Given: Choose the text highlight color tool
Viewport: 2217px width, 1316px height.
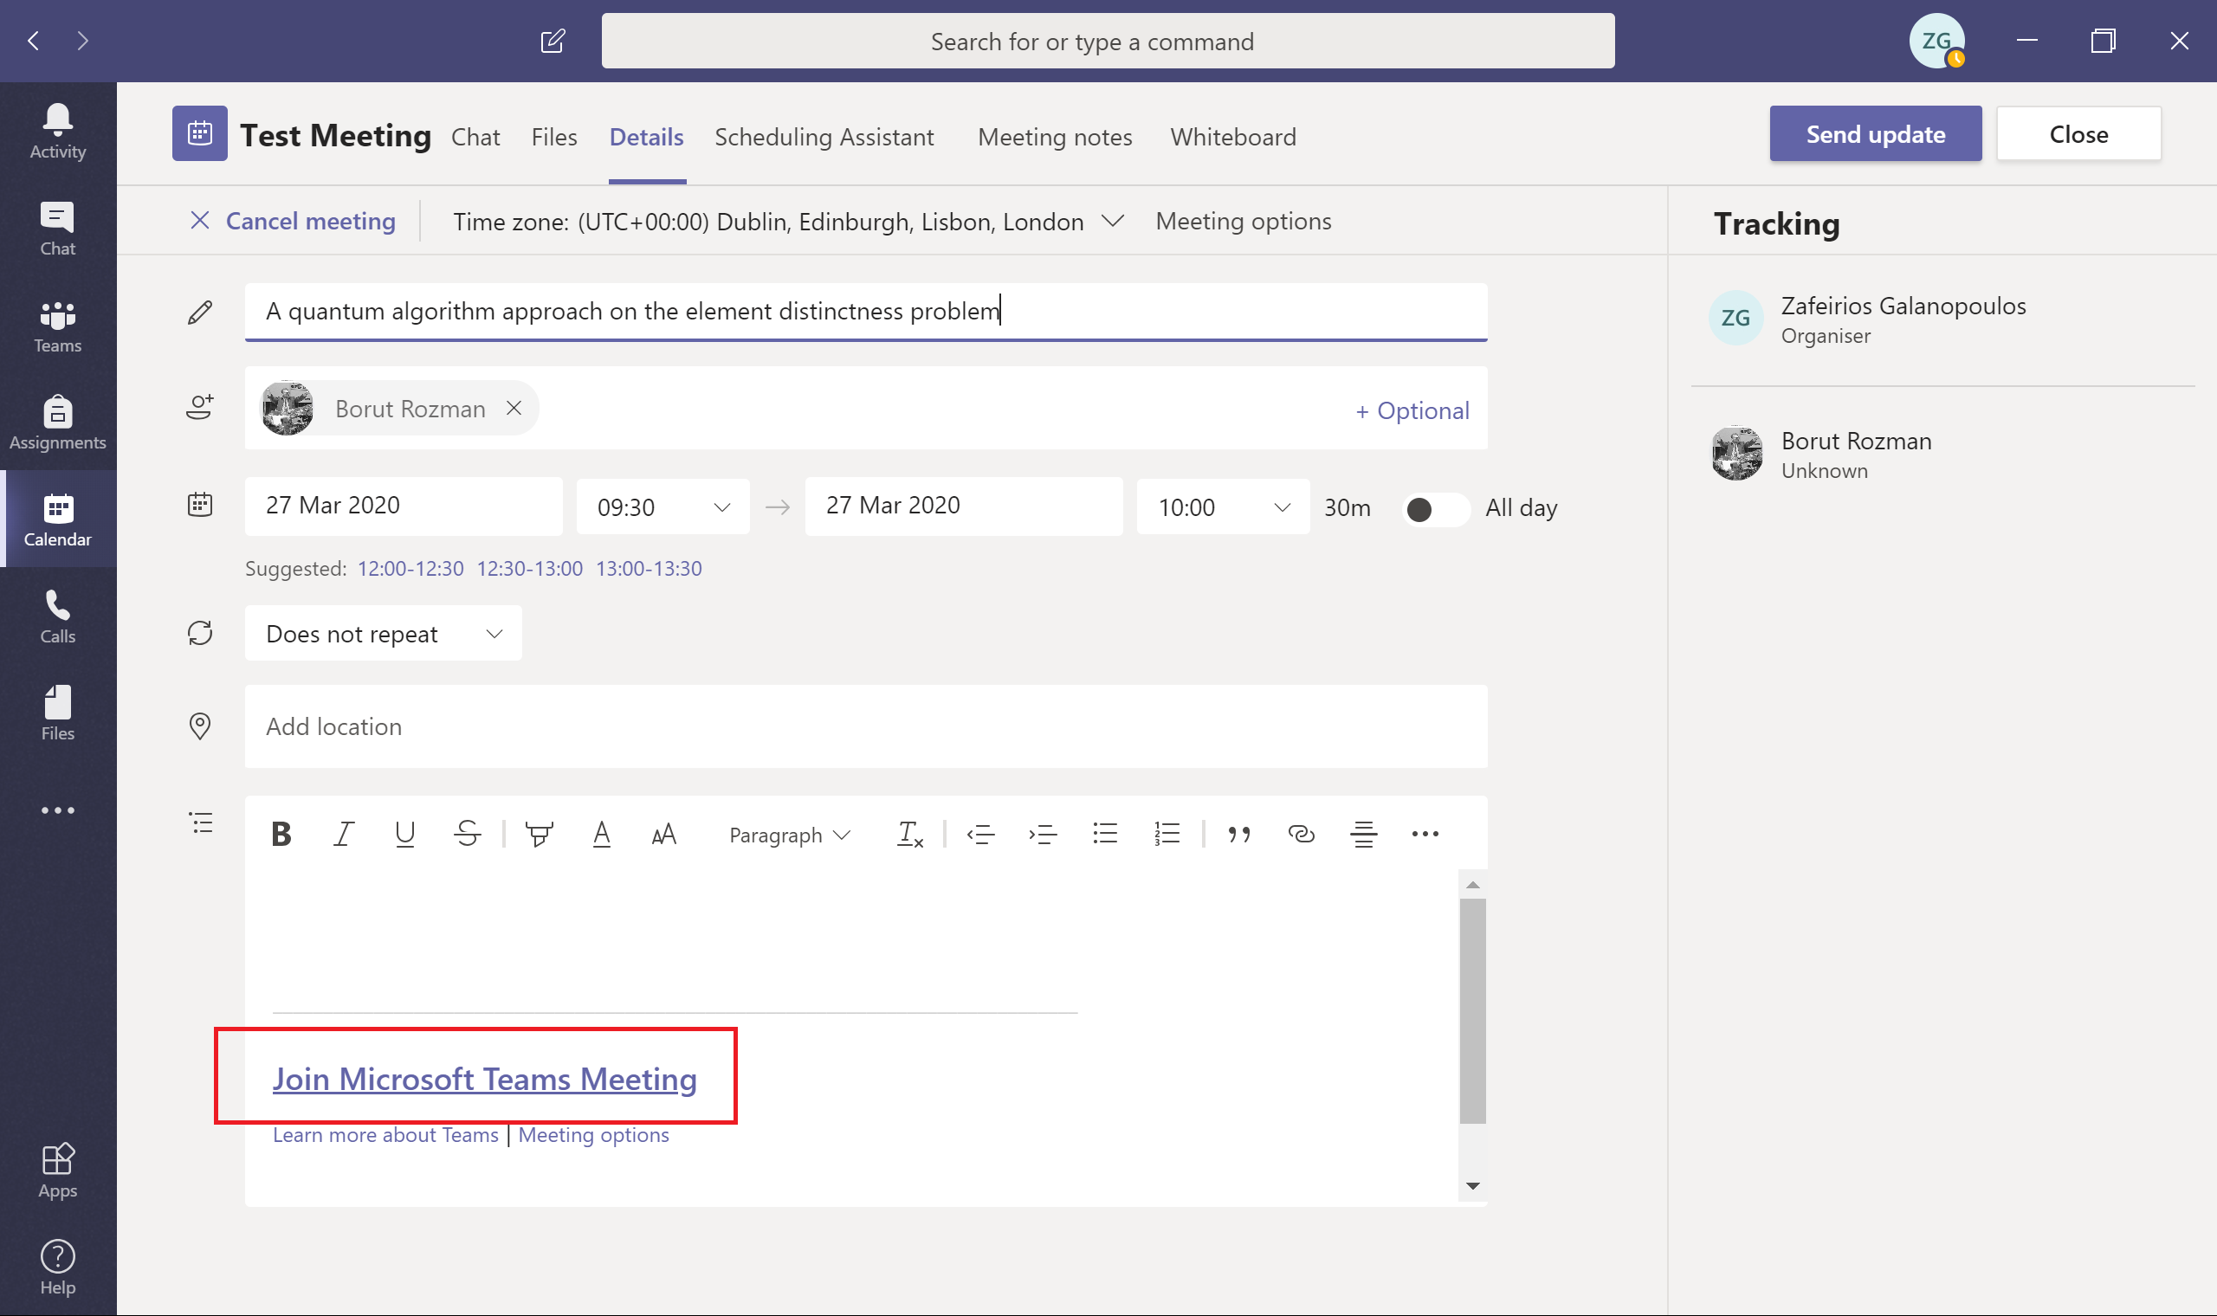Looking at the screenshot, I should coord(540,834).
